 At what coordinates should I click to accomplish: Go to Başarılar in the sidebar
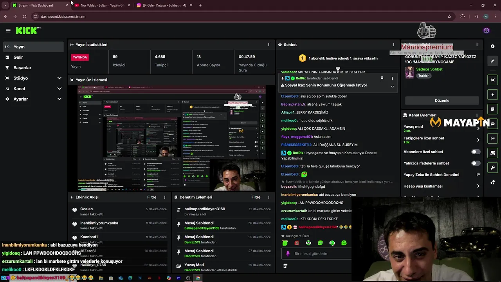tap(33, 68)
